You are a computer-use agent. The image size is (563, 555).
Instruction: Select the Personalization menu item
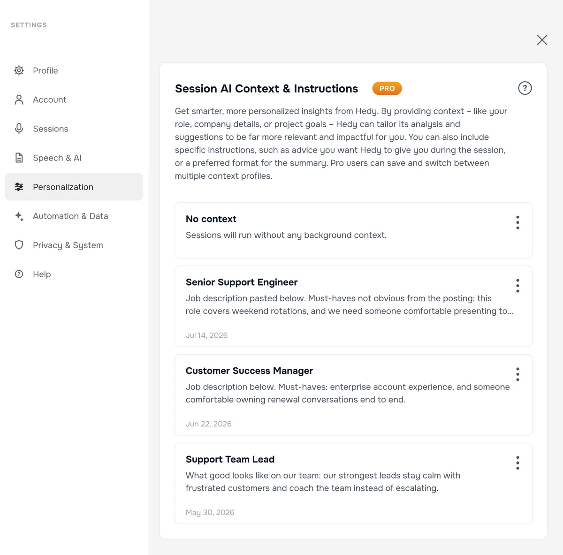tap(74, 187)
